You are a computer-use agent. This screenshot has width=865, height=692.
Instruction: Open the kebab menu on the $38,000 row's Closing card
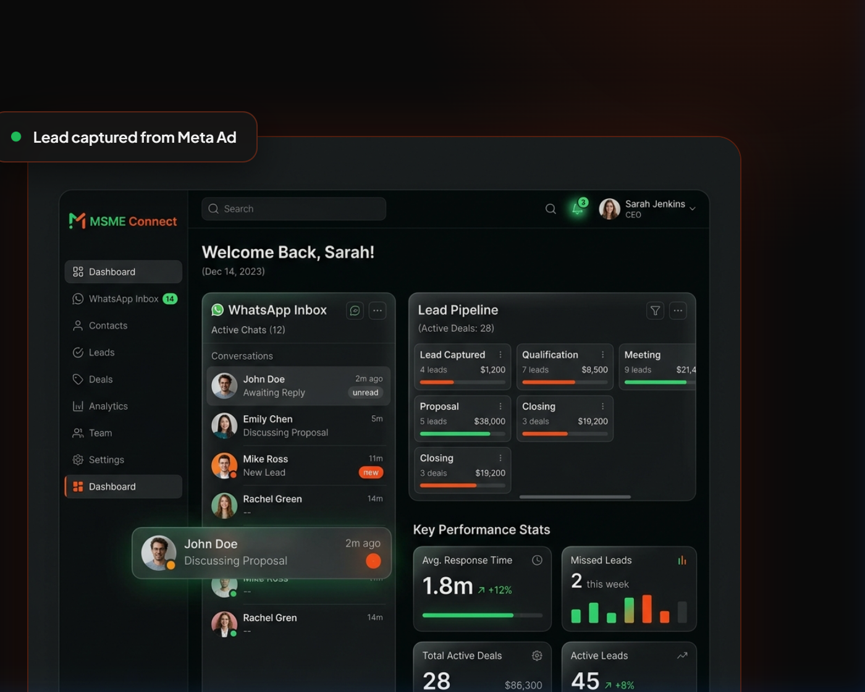[602, 407]
